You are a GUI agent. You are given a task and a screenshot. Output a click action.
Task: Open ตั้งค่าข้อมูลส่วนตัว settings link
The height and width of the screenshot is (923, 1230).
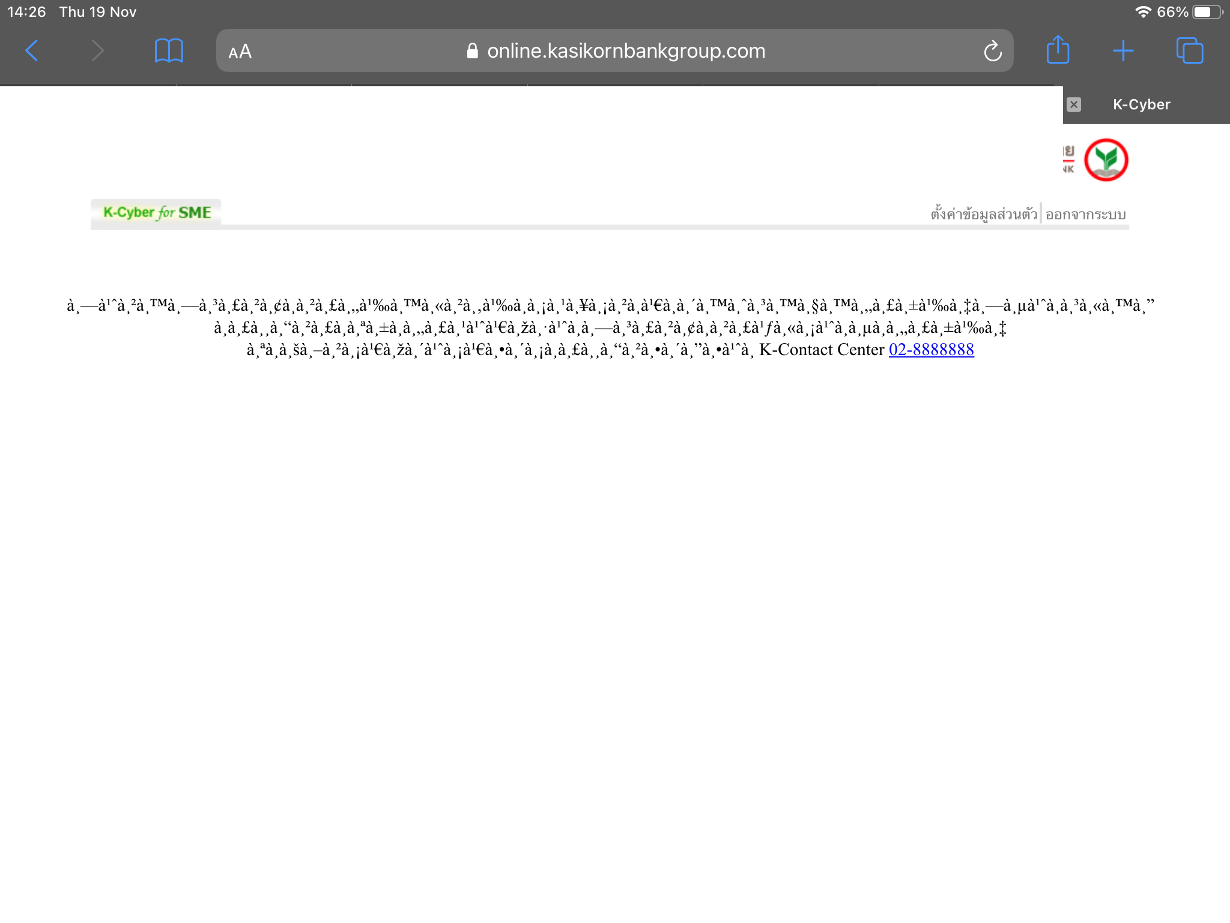983,215
